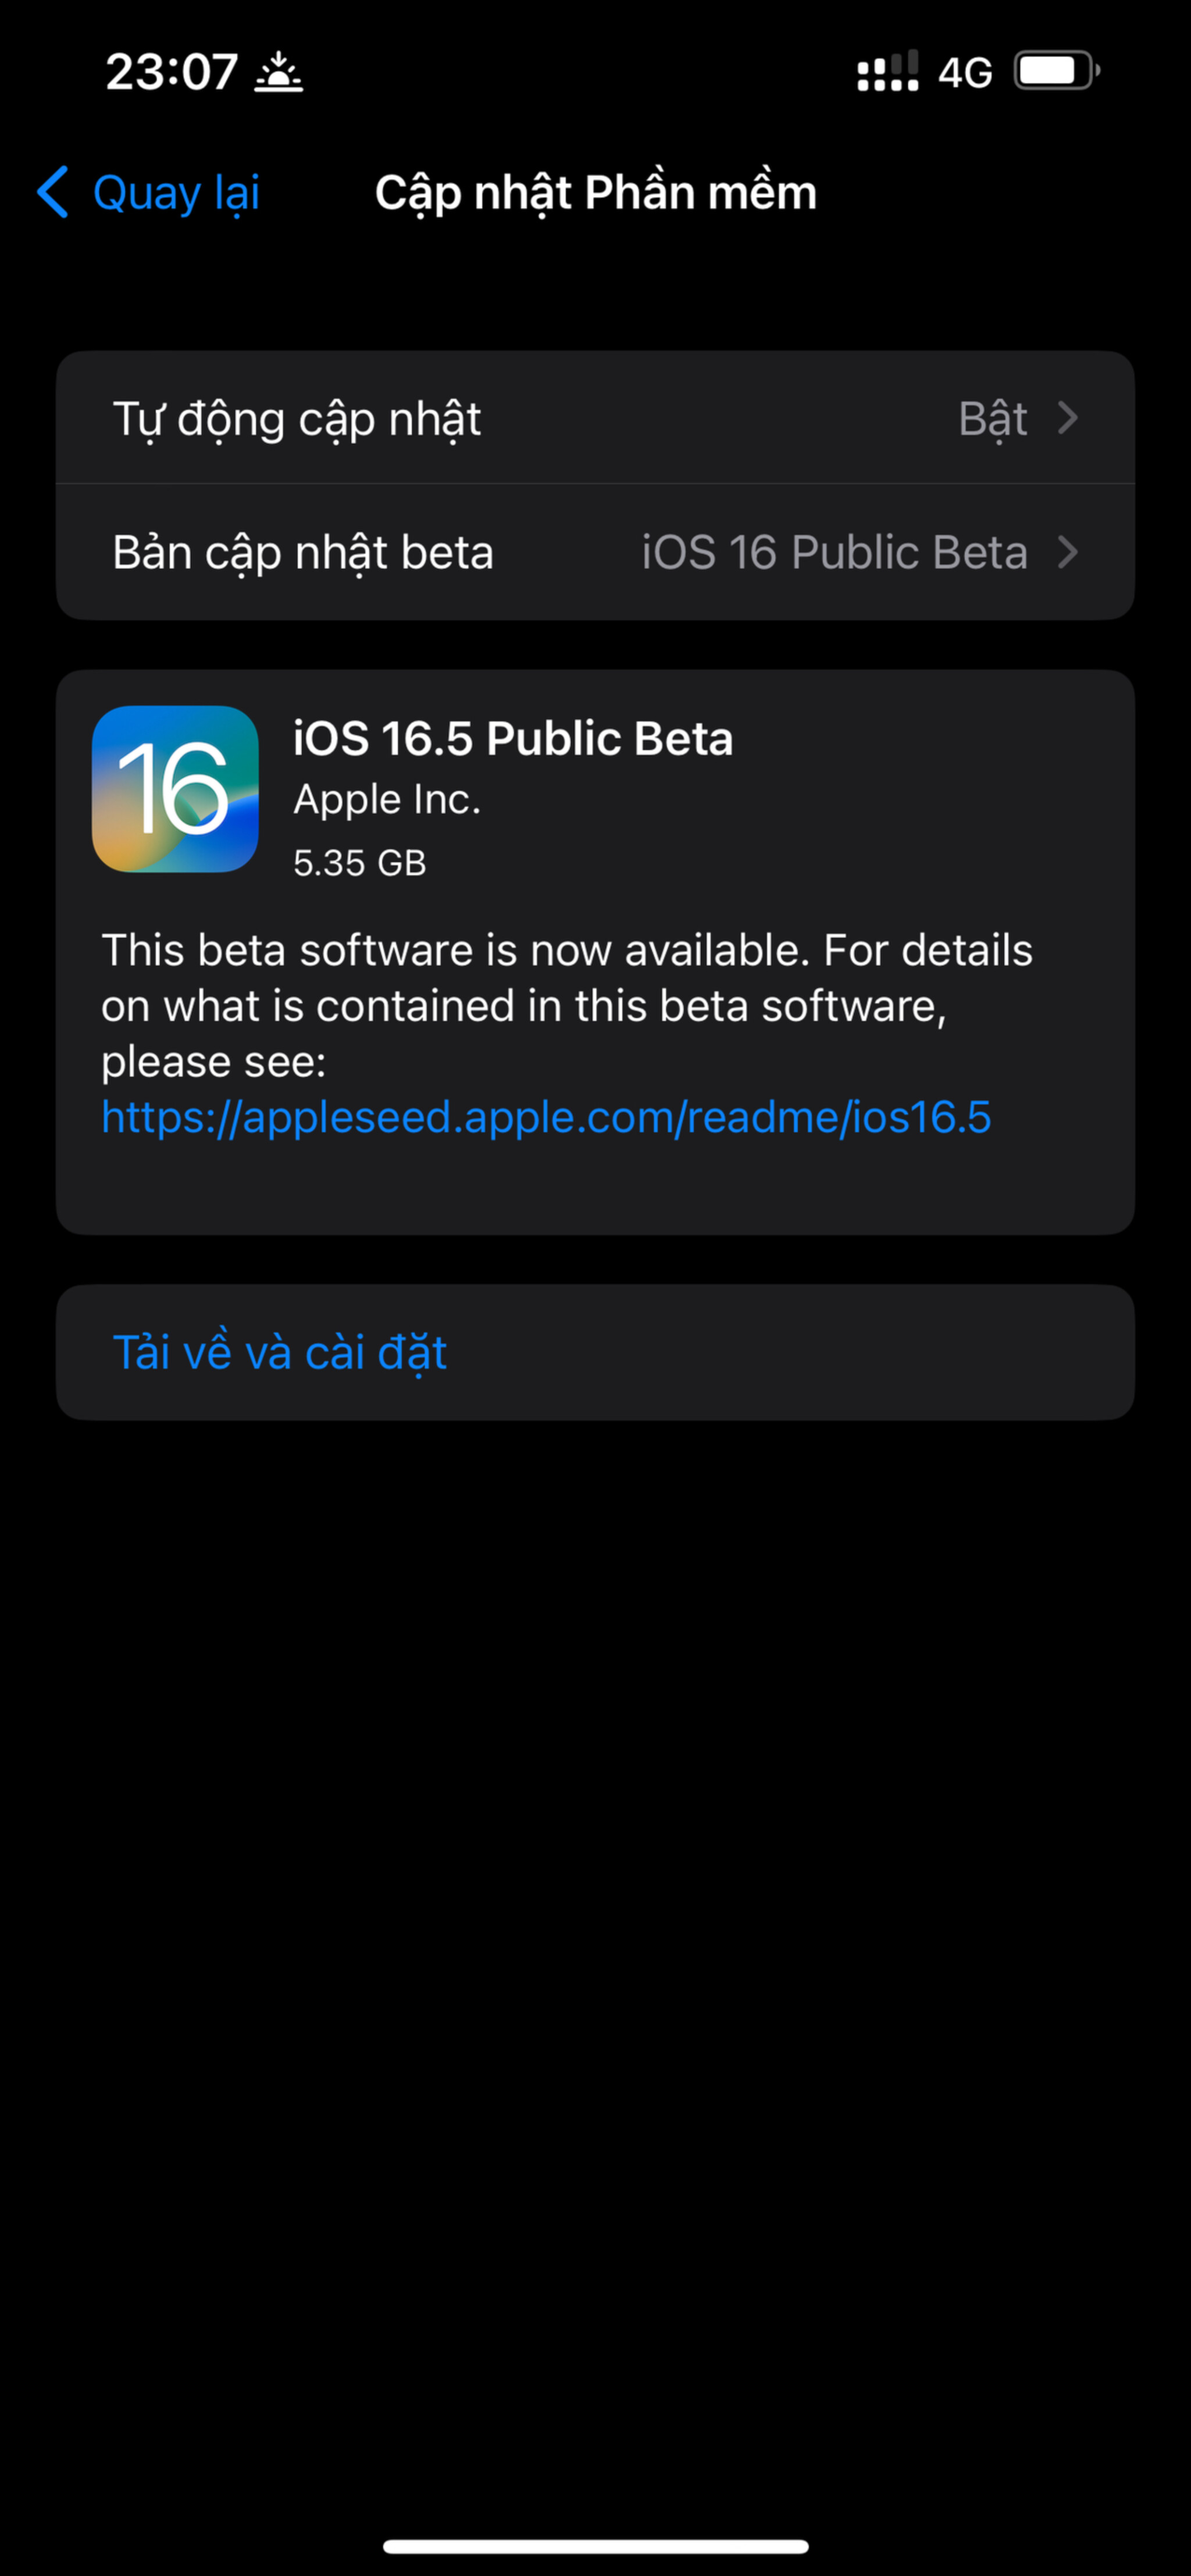The width and height of the screenshot is (1191, 2576).
Task: Open the Tự động cập nhật setting
Action: (297, 418)
